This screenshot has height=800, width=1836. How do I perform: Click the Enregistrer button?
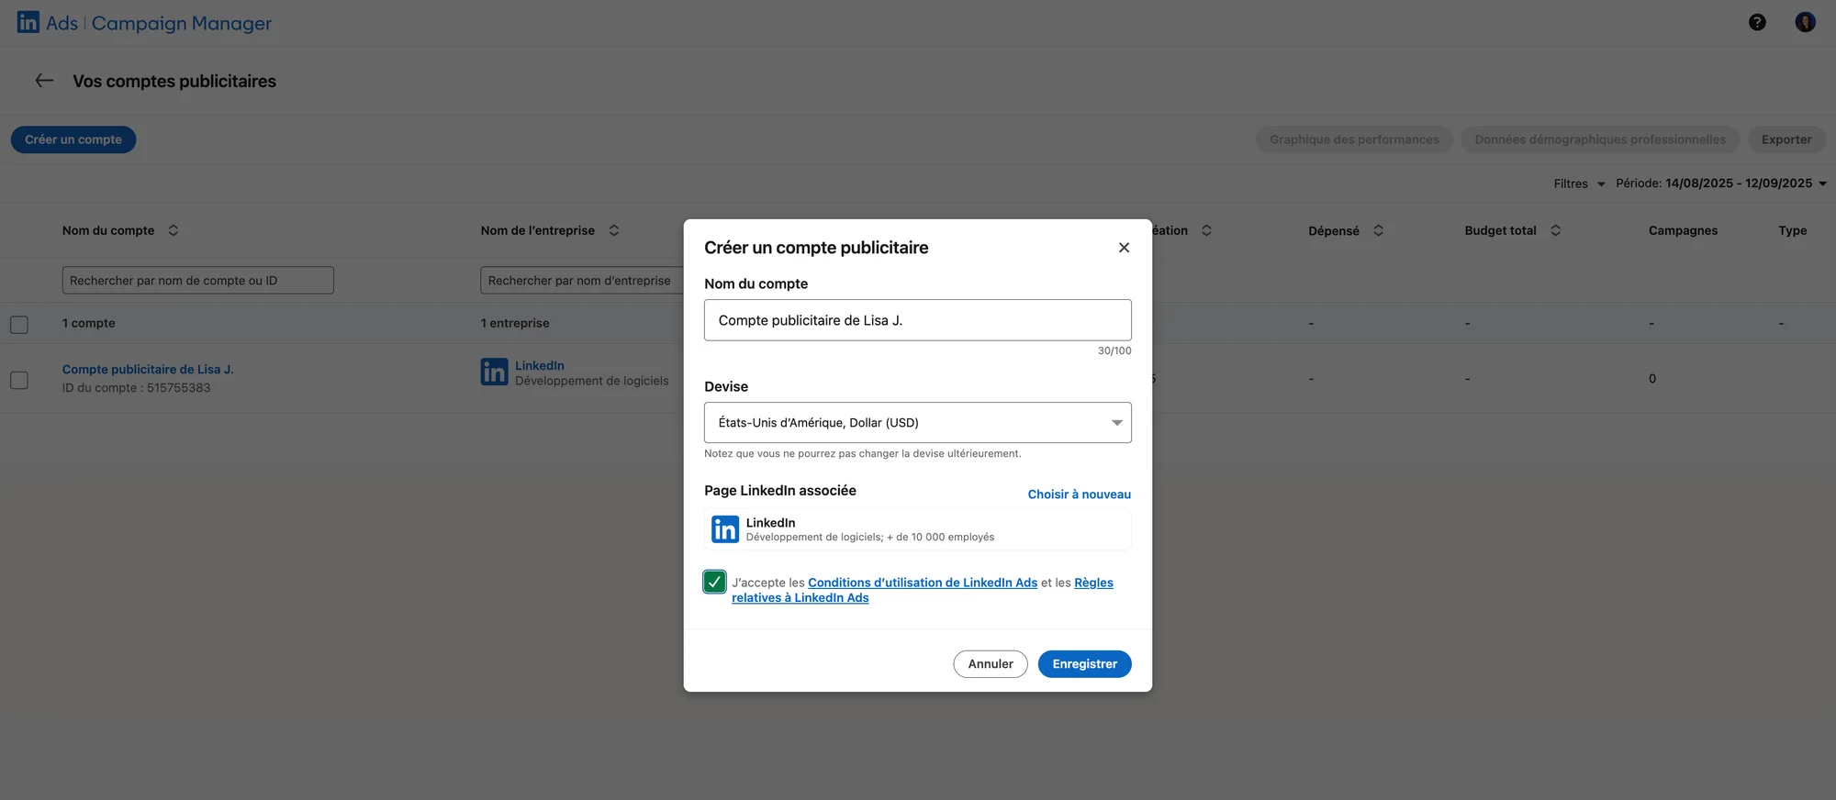point(1084,664)
